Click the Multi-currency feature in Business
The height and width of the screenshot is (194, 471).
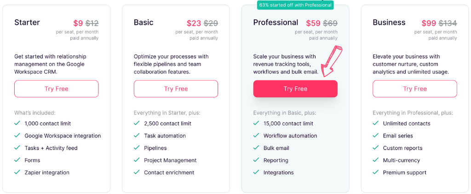[401, 160]
